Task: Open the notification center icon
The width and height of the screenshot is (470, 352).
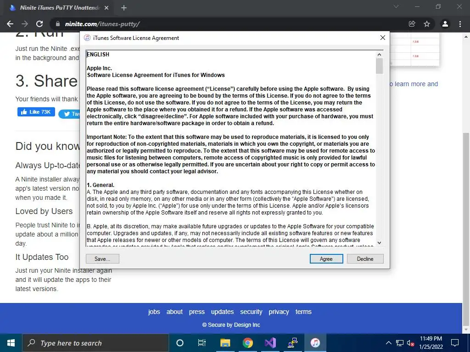Action: pyautogui.click(x=455, y=343)
